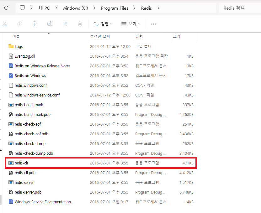Select the redis-check-dump application icon
261x213 pixels.
pyautogui.click(x=11, y=143)
